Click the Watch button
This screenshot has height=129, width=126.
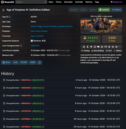click(117, 10)
